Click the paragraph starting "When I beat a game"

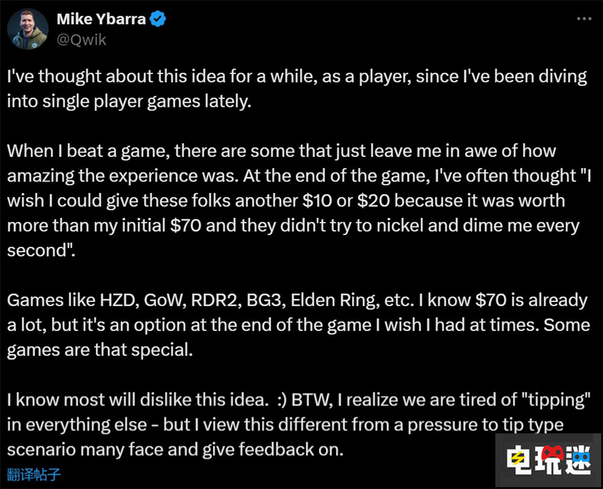299,200
